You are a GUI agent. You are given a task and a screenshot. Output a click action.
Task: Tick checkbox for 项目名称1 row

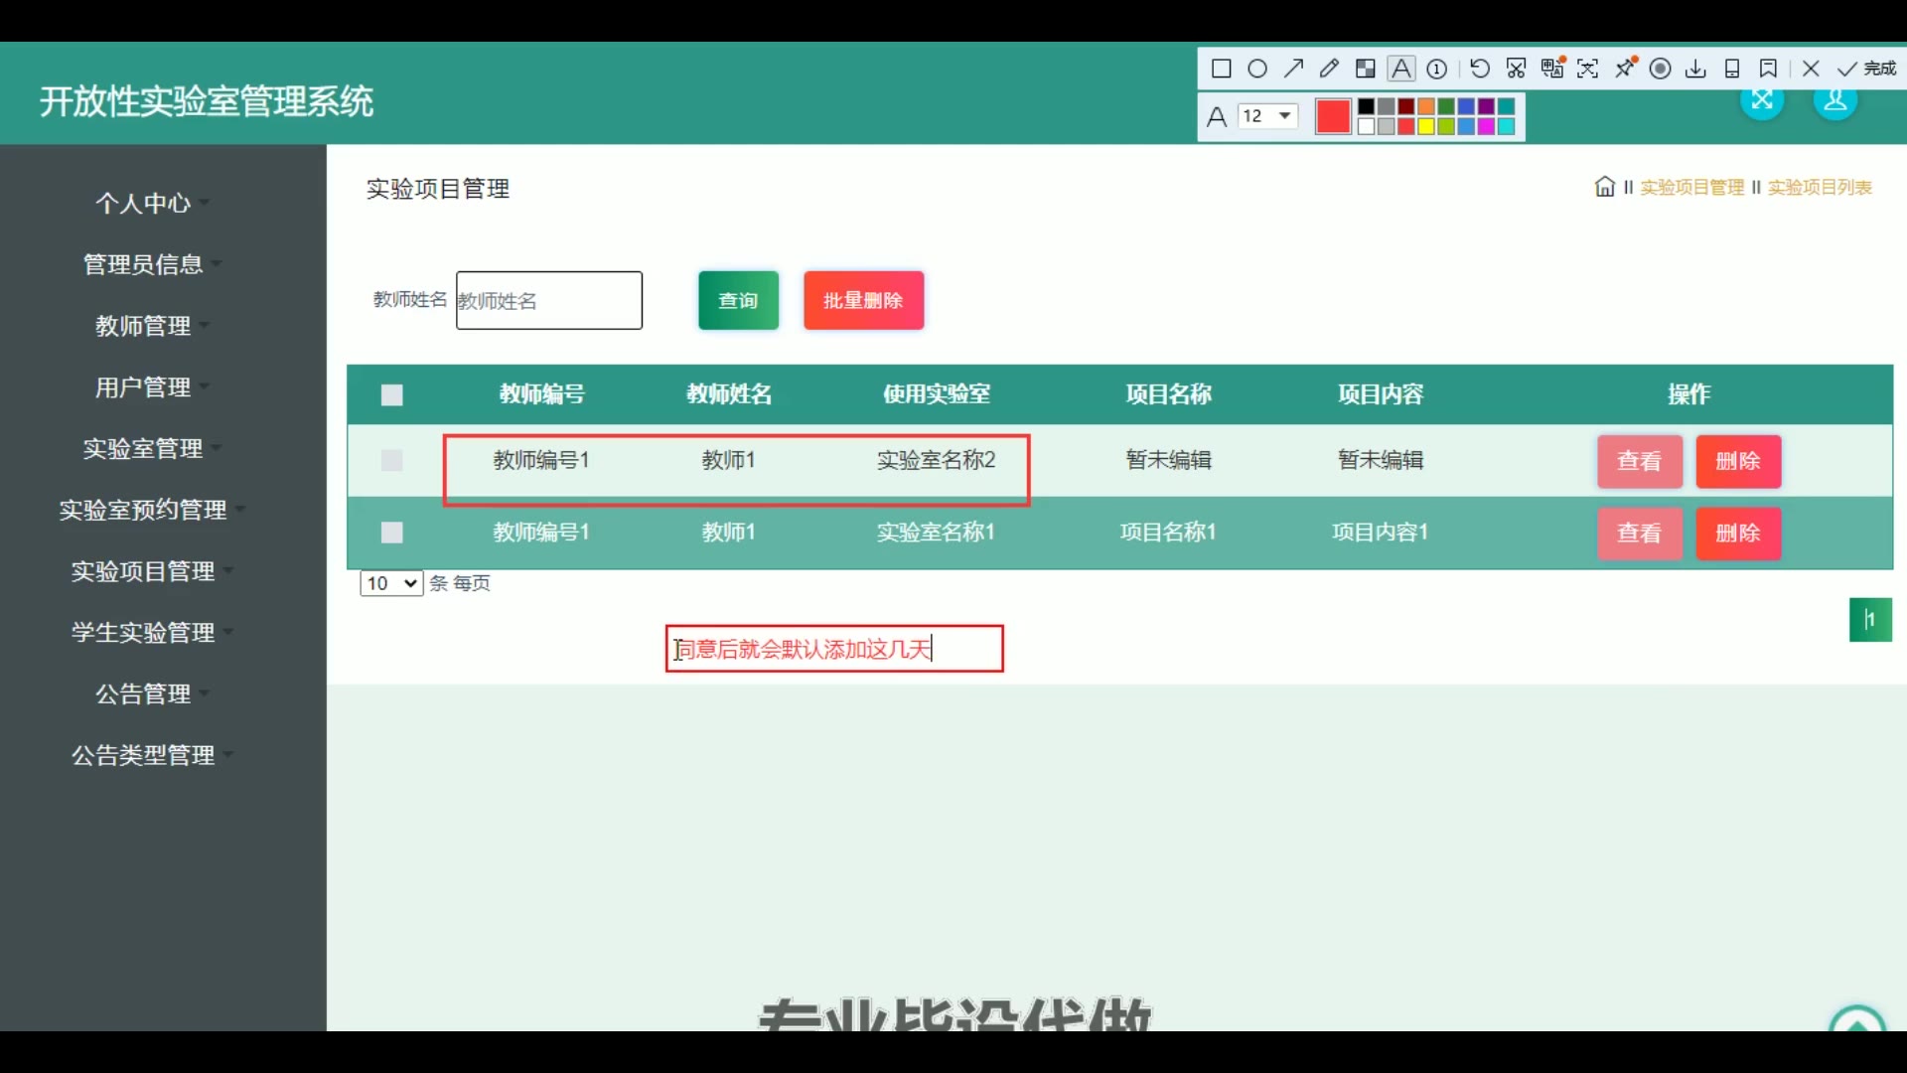click(392, 534)
